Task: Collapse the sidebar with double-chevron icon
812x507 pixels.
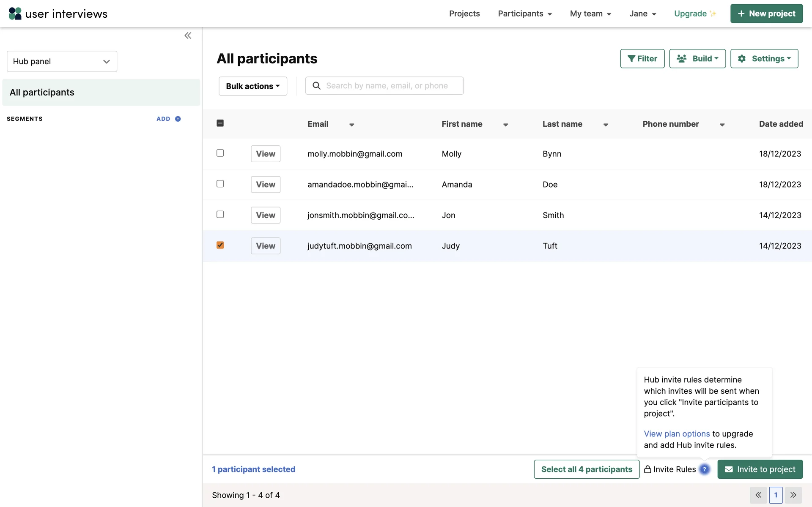Action: point(188,35)
